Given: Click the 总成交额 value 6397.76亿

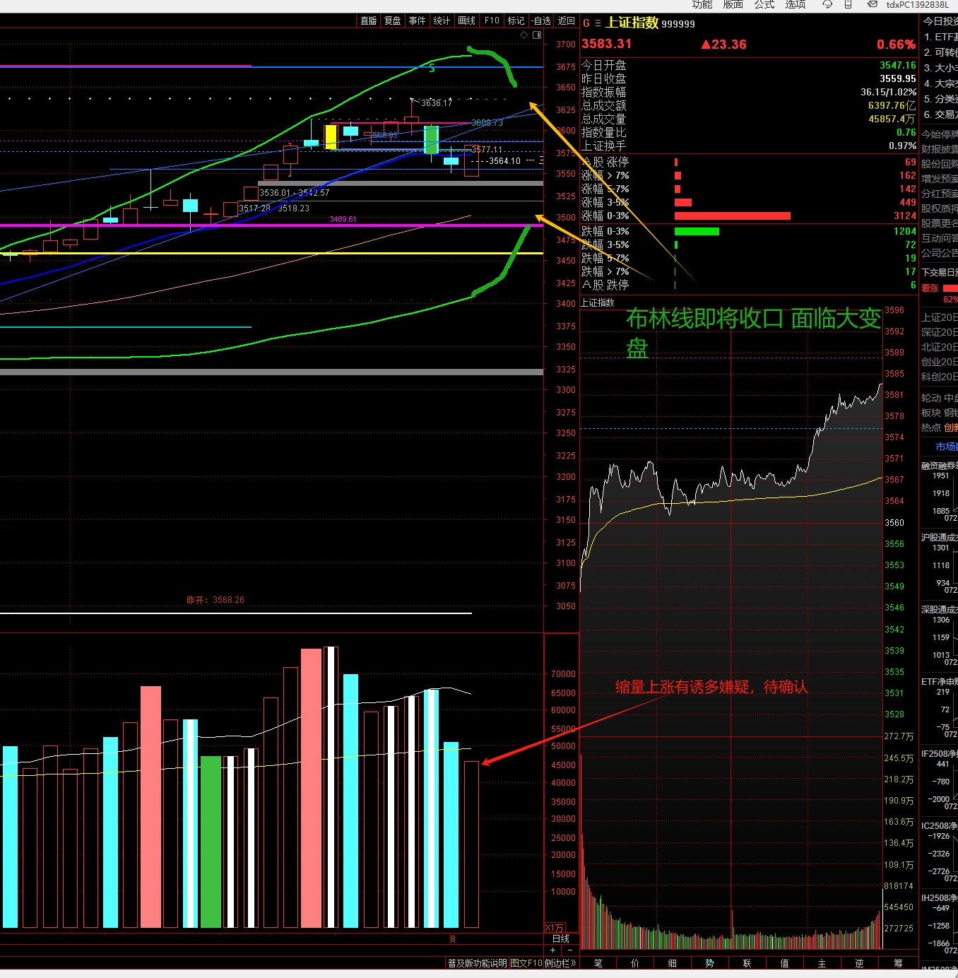Looking at the screenshot, I should coord(892,105).
